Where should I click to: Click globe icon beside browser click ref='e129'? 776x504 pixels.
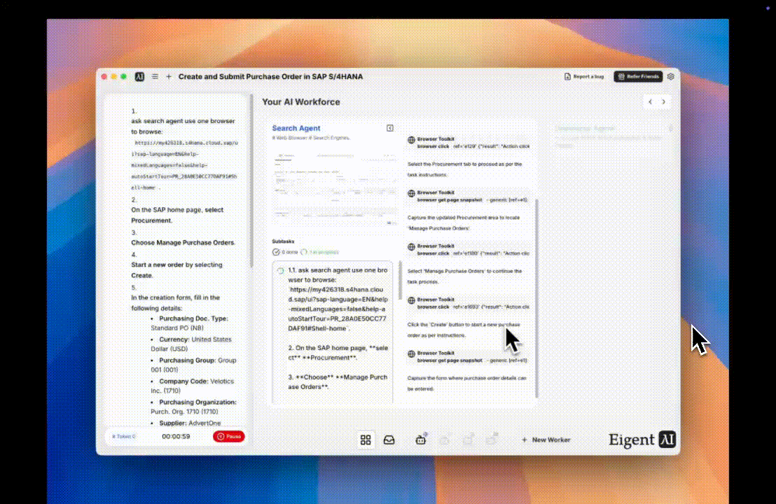tap(411, 140)
